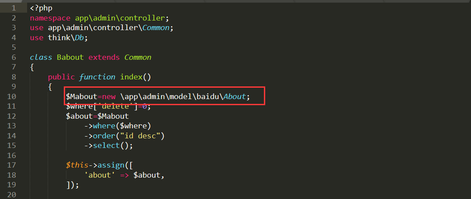This screenshot has height=199, width=471.
Task: Click the => arrow operator on line 18
Action: click(x=125, y=175)
